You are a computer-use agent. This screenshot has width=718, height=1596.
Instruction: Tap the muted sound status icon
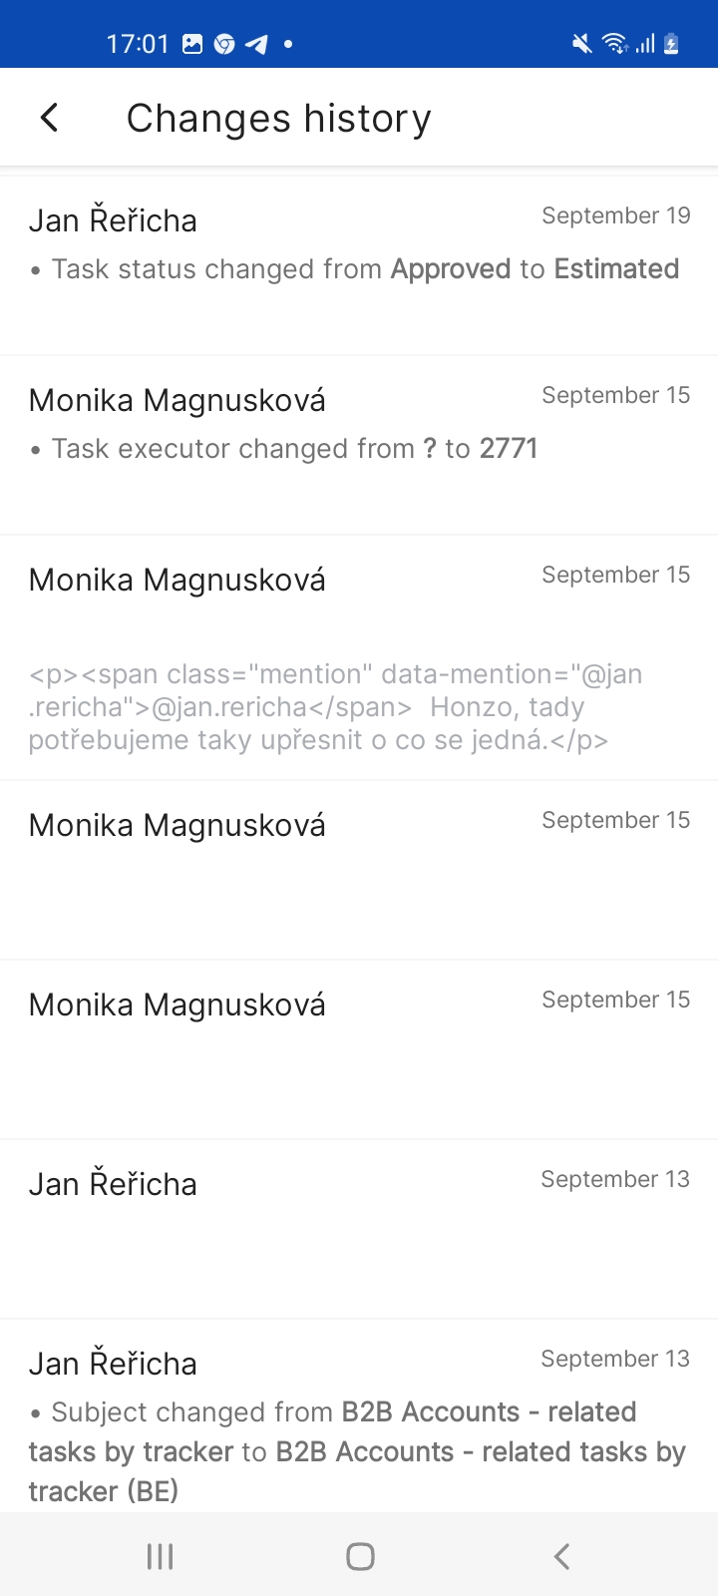click(581, 44)
